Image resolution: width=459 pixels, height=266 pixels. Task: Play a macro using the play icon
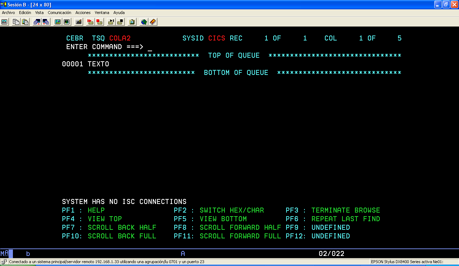click(x=110, y=22)
